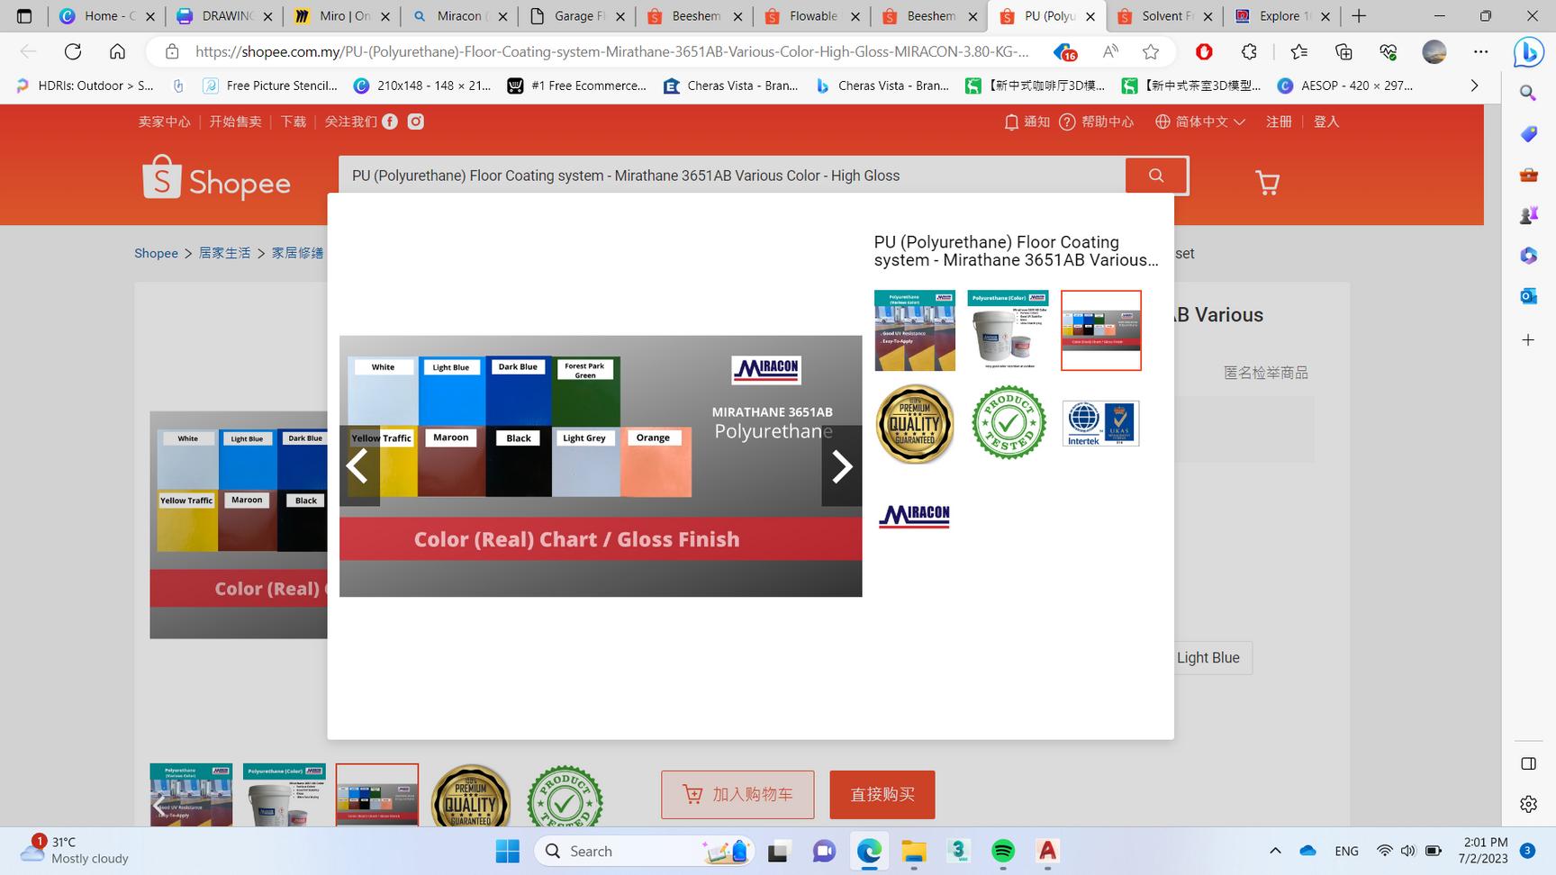Click the login link in header
Screen dimensions: 1556x875
point(1326,122)
